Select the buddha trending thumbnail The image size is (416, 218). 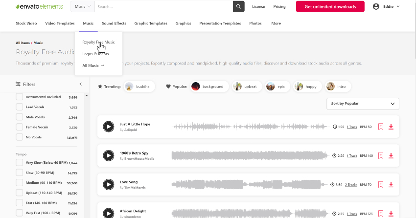pyautogui.click(x=129, y=87)
